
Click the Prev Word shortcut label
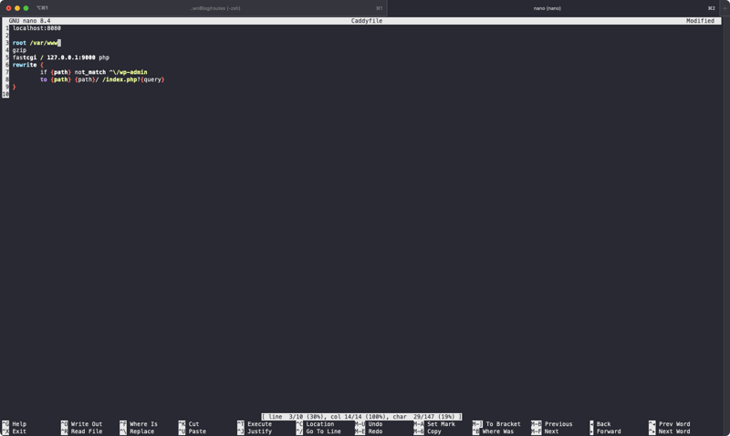click(674, 424)
